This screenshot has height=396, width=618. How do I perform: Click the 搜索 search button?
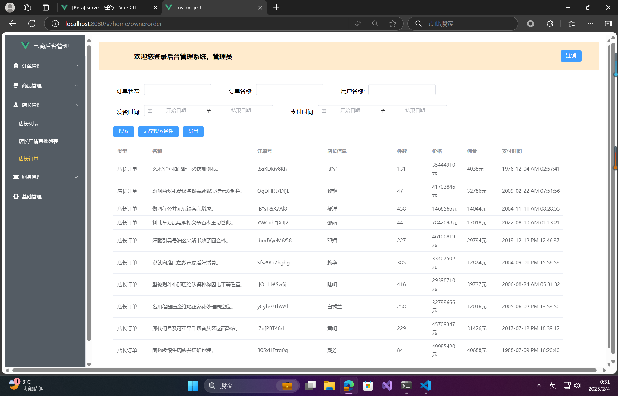coord(124,131)
